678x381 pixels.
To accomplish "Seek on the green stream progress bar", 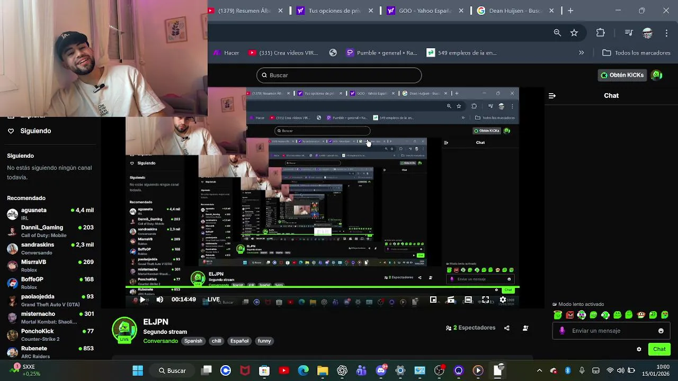I will [322, 287].
